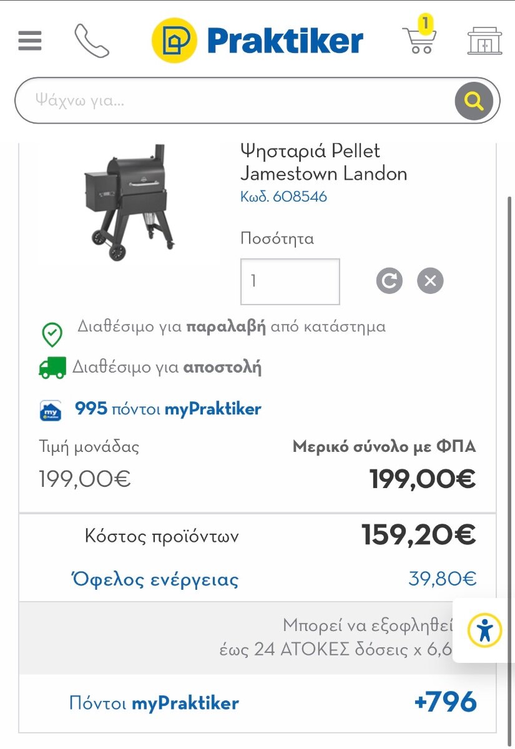Screen dimensions: 515x749
Task: Open the store locator icon
Action: click(484, 41)
